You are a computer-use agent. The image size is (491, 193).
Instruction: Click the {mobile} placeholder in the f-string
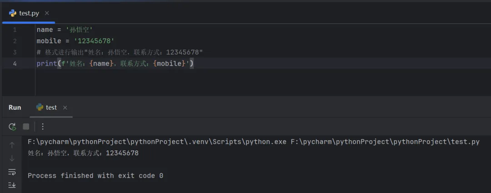tap(169, 64)
